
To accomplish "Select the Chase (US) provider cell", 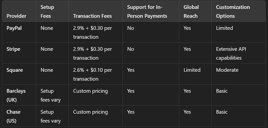I will [13, 116].
